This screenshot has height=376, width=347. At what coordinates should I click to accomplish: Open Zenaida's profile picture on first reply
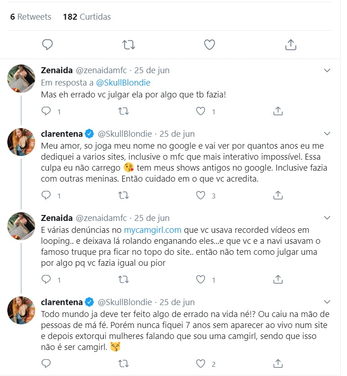tap(21, 79)
